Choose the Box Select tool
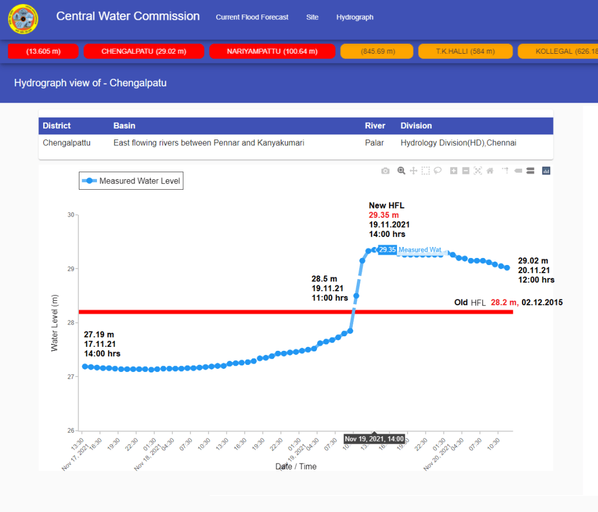598x512 pixels. (x=426, y=171)
